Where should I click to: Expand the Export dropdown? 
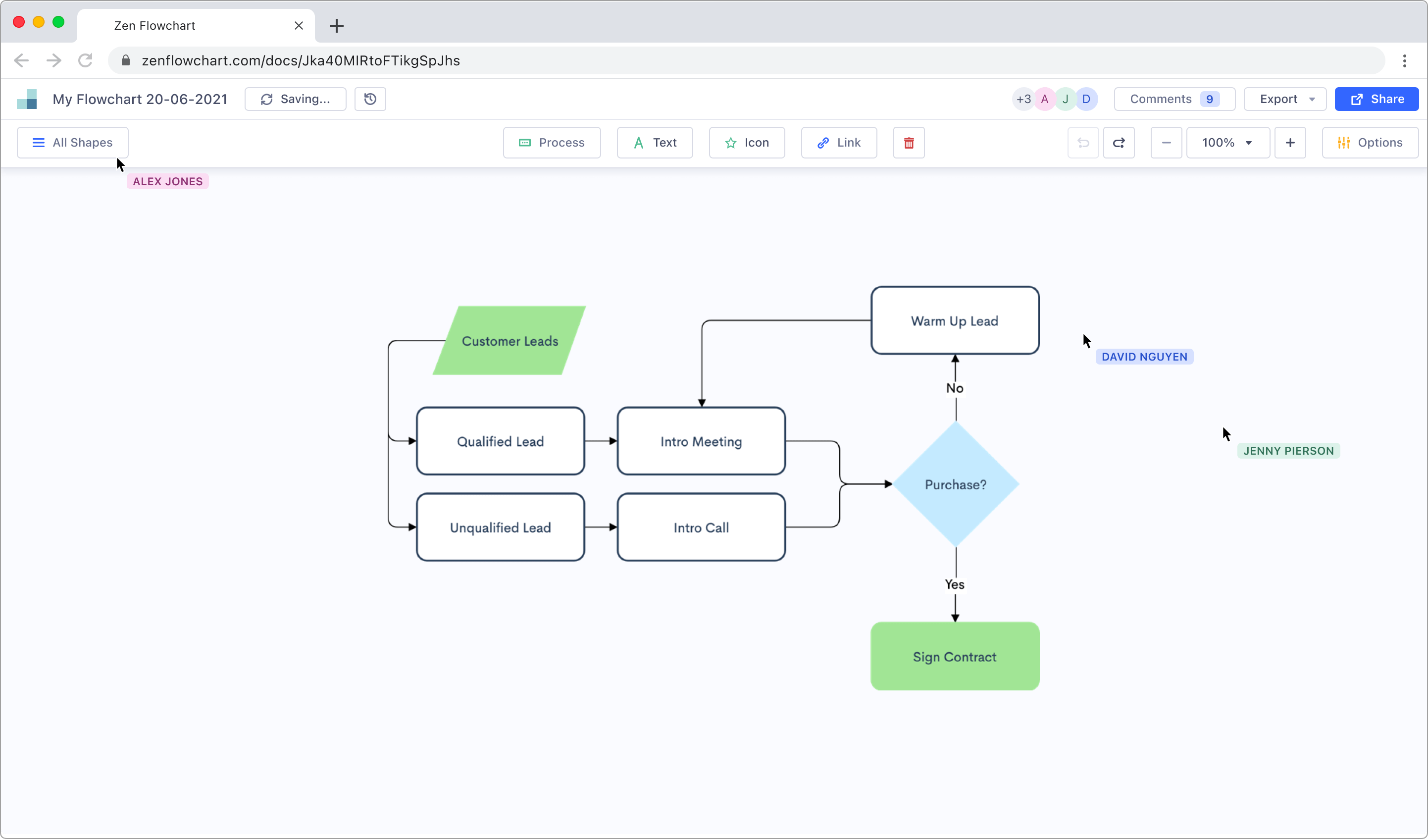coord(1284,99)
